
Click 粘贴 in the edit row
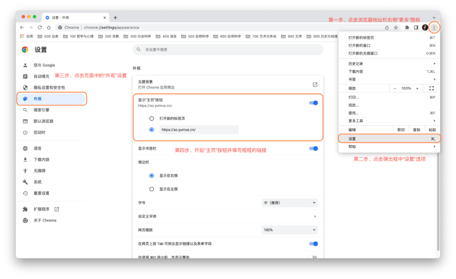(x=432, y=130)
